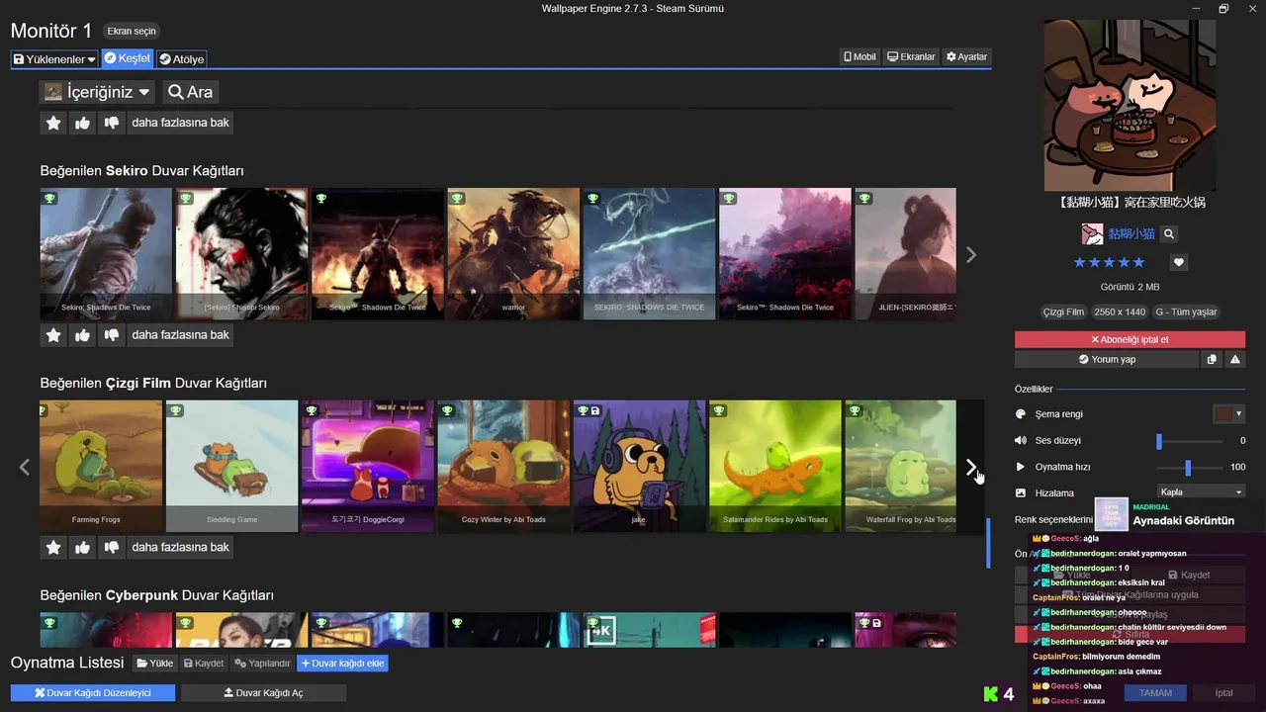Image resolution: width=1266 pixels, height=712 pixels.
Task: Click the Yorum yap button
Action: (x=1107, y=360)
